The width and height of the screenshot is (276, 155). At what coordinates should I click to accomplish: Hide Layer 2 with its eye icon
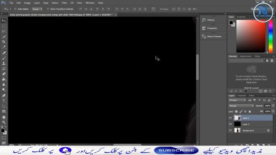point(230,124)
